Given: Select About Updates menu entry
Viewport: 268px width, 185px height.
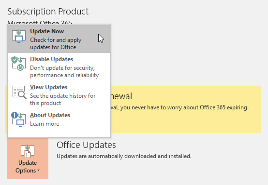Looking at the screenshot, I should tap(59, 119).
